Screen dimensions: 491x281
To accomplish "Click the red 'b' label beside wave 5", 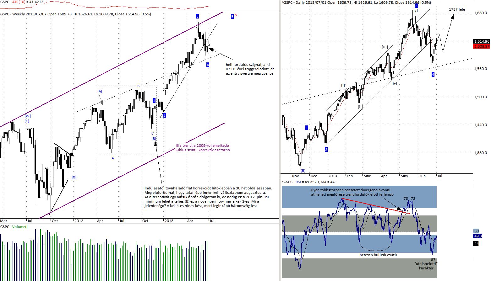I will pyautogui.click(x=236, y=15).
